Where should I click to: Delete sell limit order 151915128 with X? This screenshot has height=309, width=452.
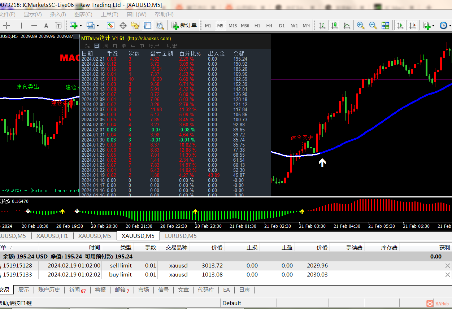coord(448,266)
